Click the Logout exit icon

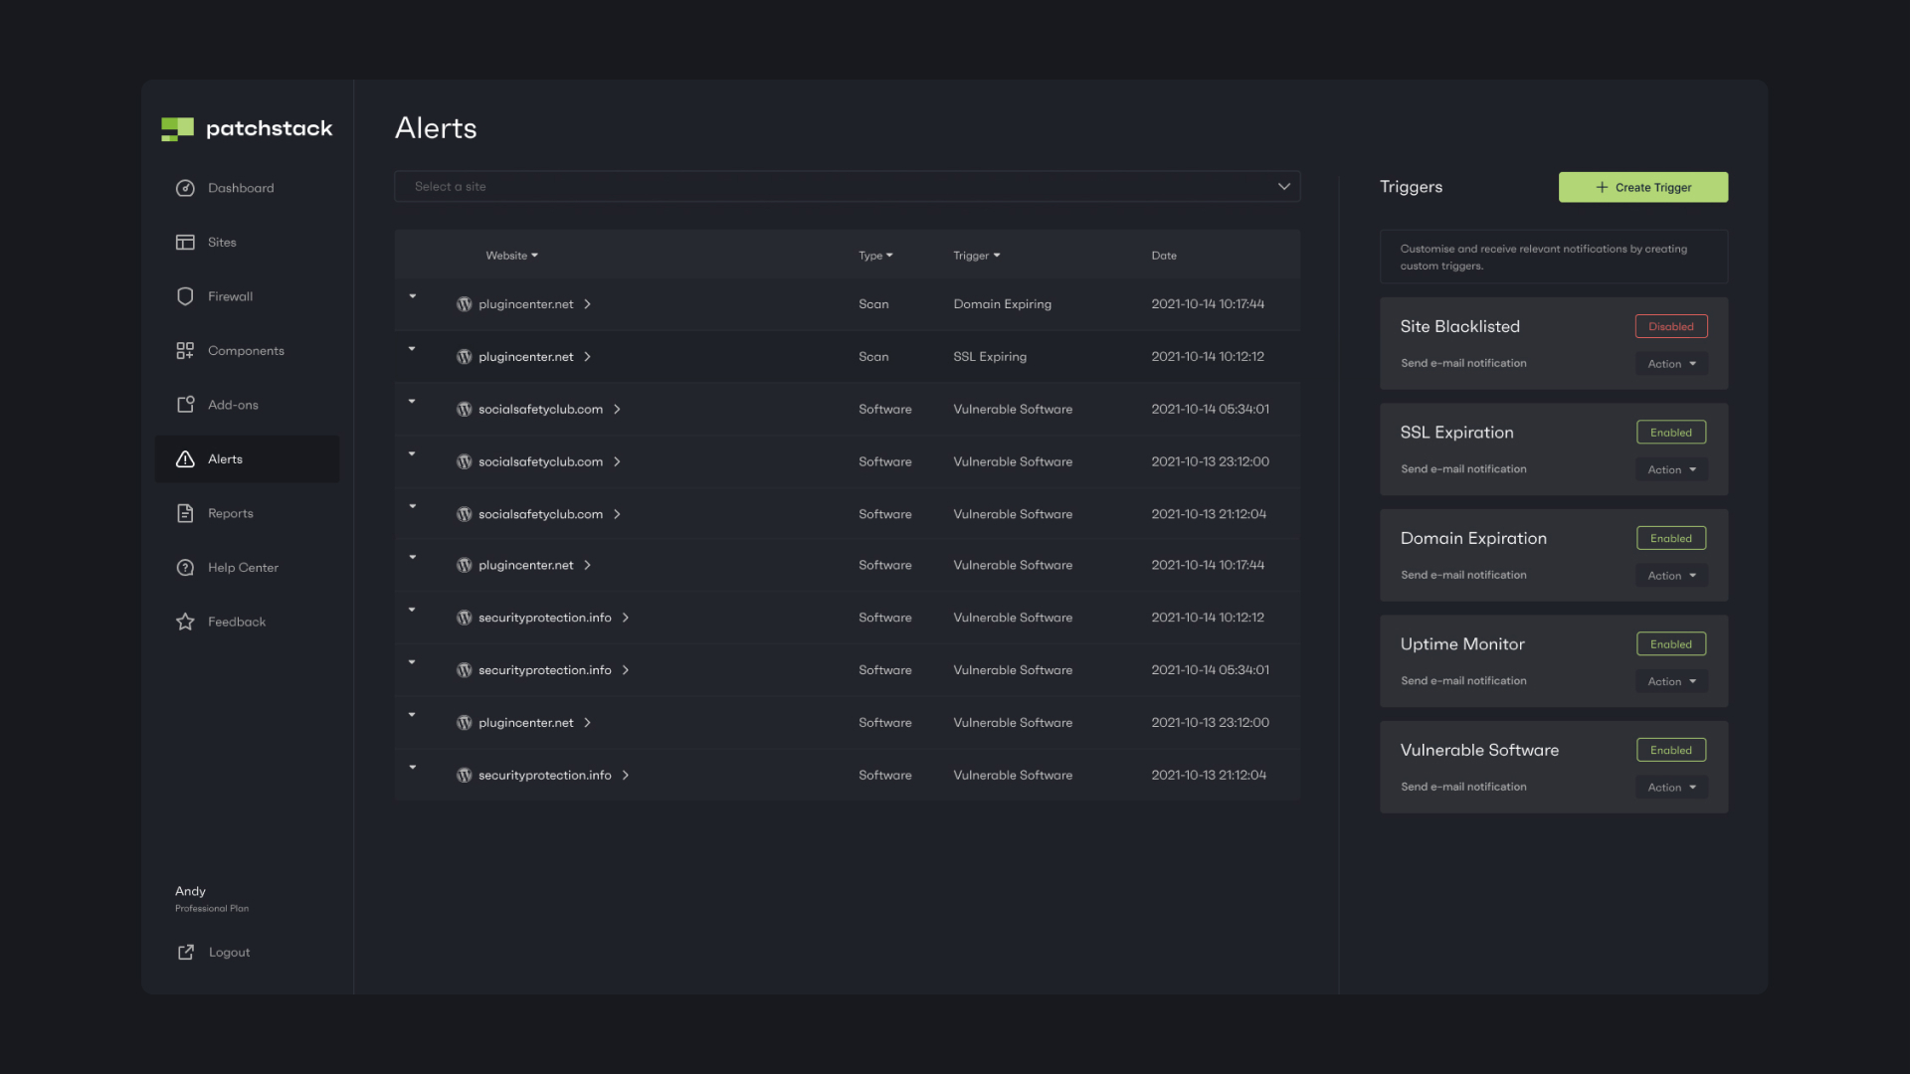(186, 953)
